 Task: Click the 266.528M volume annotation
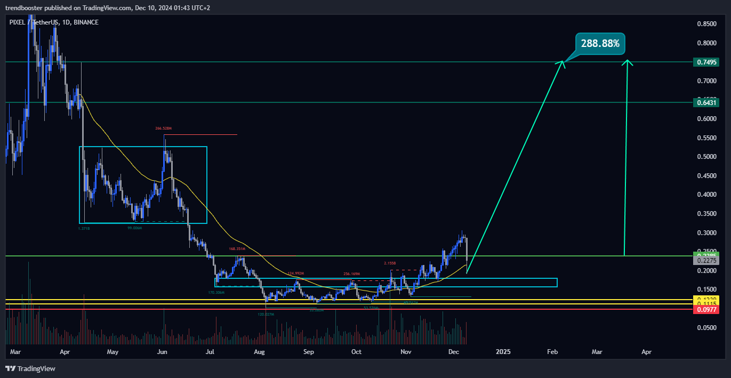coord(164,128)
